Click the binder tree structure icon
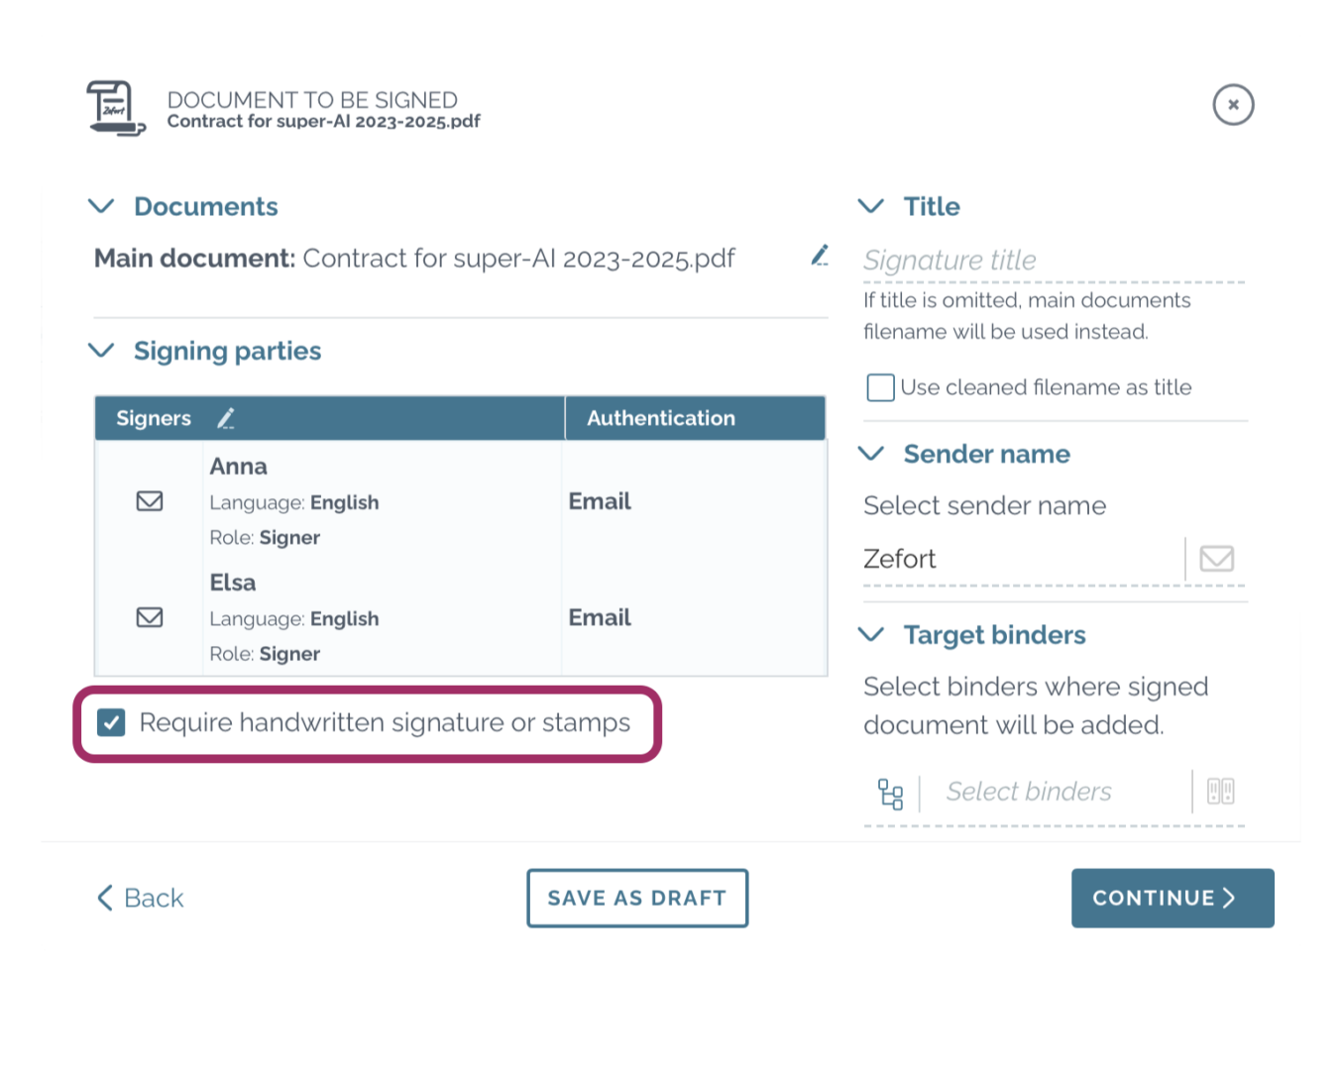1342x1070 pixels. tap(890, 794)
